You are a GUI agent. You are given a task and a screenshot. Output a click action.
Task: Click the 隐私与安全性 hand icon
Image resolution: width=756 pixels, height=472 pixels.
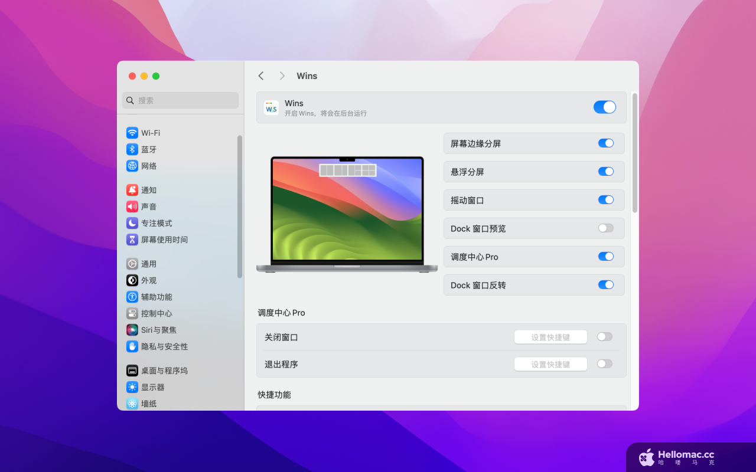[132, 346]
